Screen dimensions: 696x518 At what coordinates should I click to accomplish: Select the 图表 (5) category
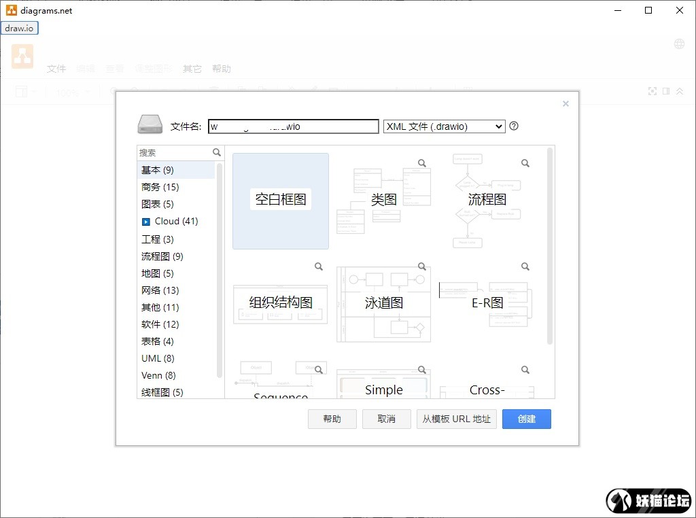(176, 204)
